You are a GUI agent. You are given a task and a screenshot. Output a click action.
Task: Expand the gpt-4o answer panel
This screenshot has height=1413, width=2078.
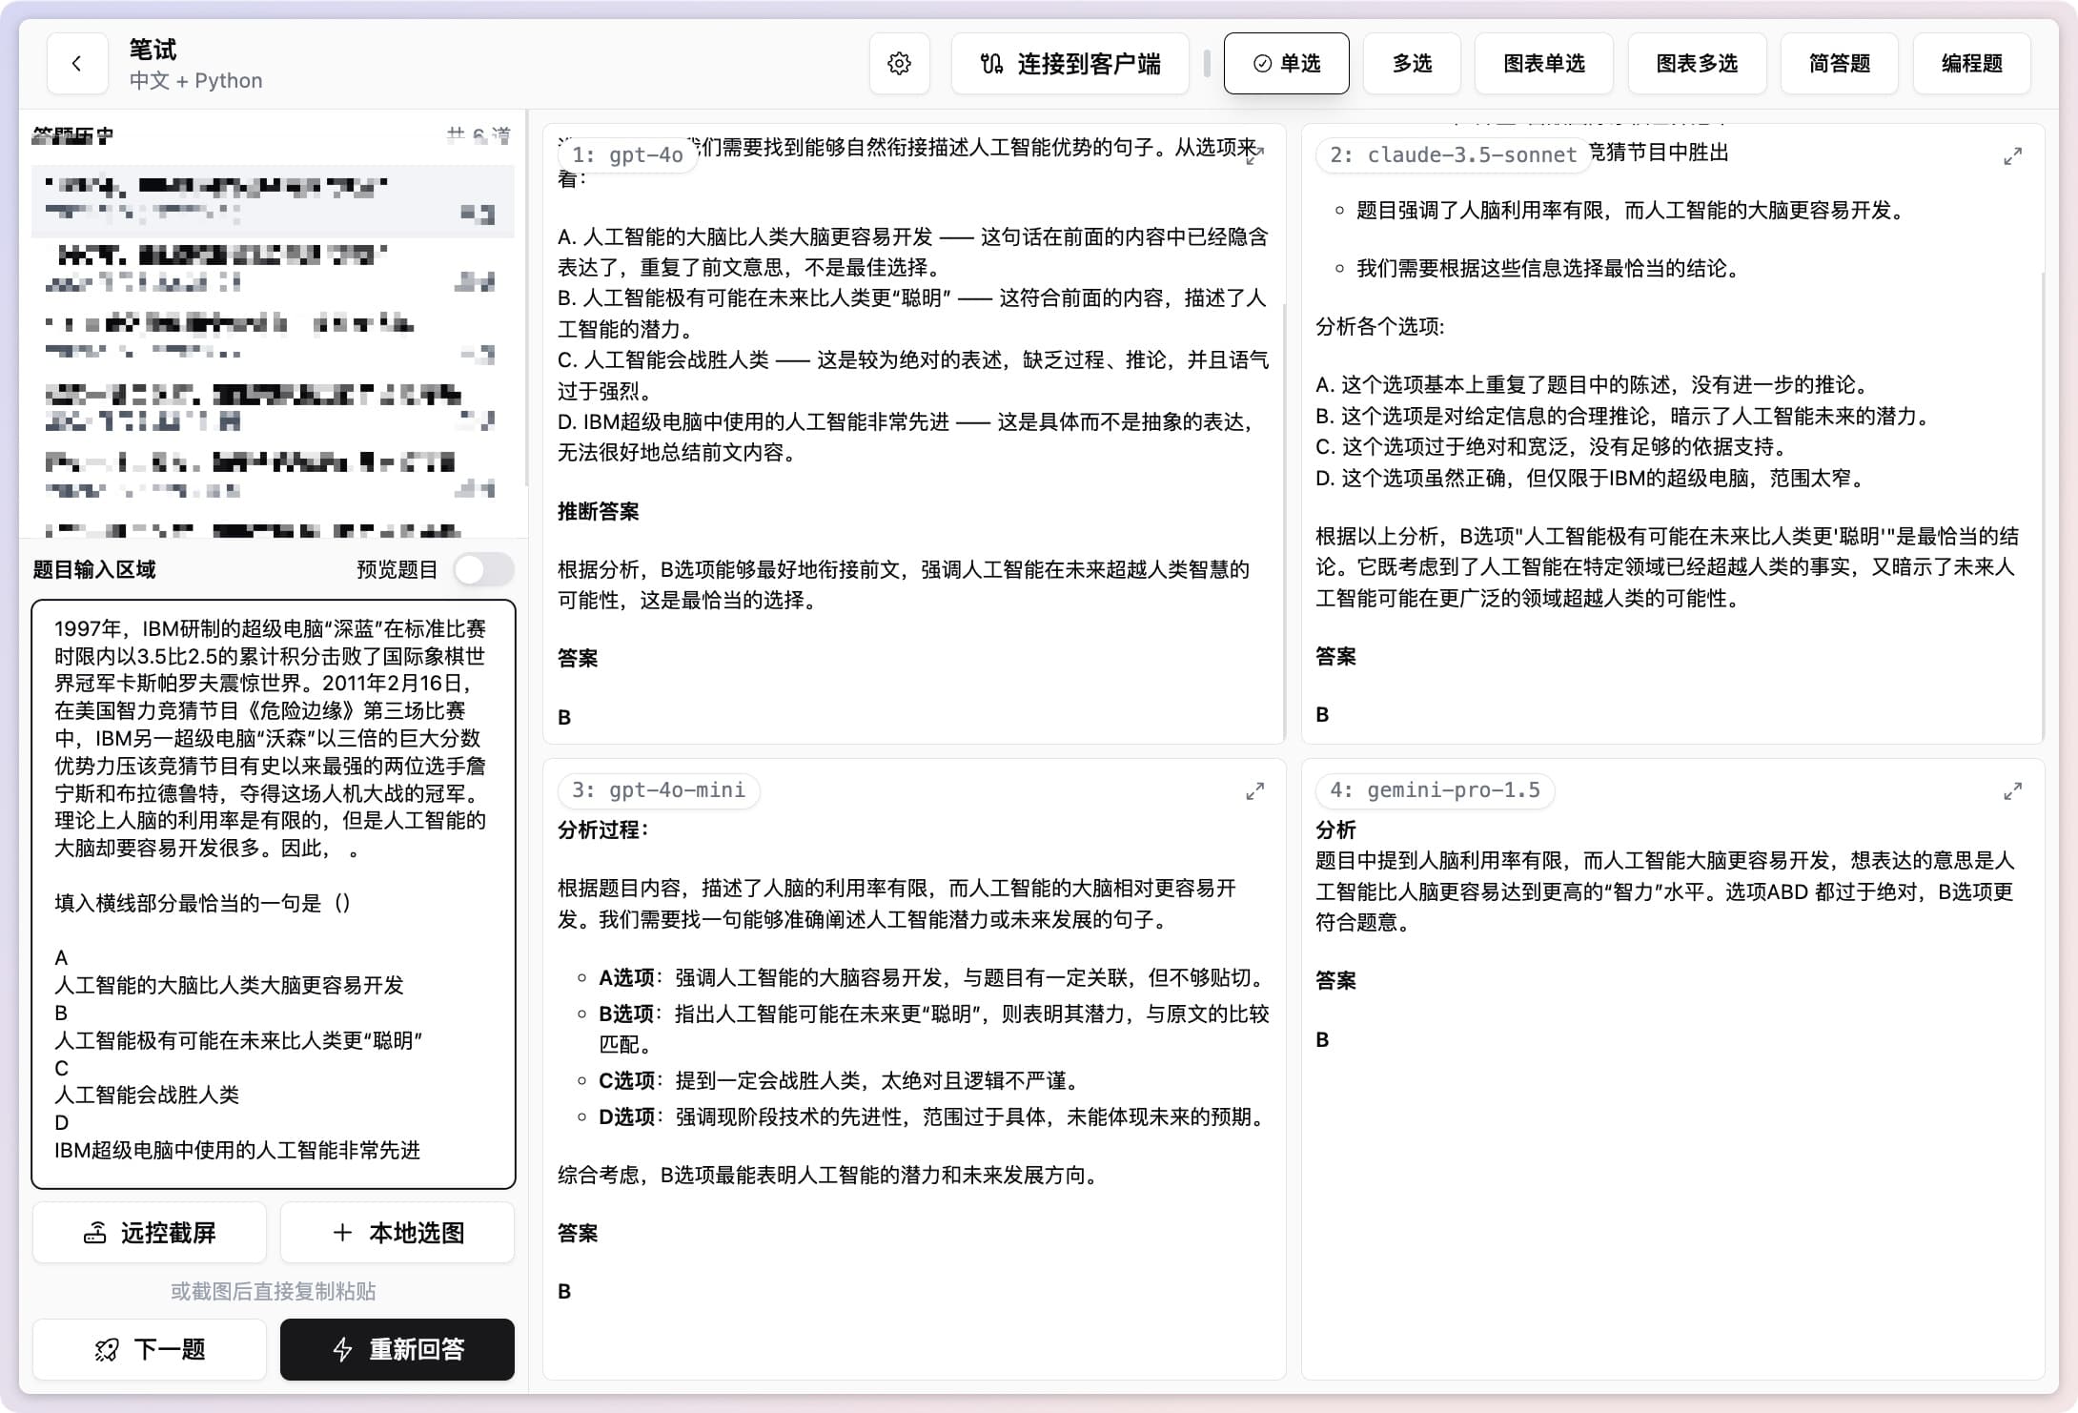(1255, 155)
